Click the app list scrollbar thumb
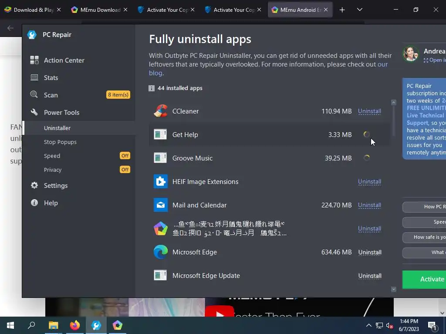446x334 pixels. coord(394,121)
